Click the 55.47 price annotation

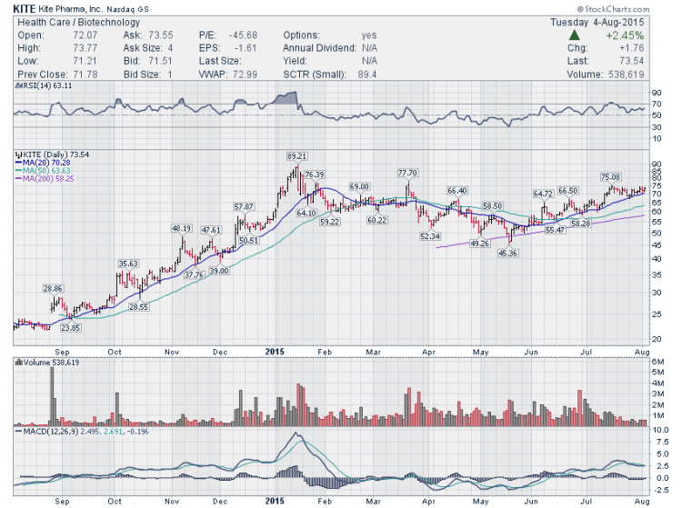pyautogui.click(x=556, y=230)
